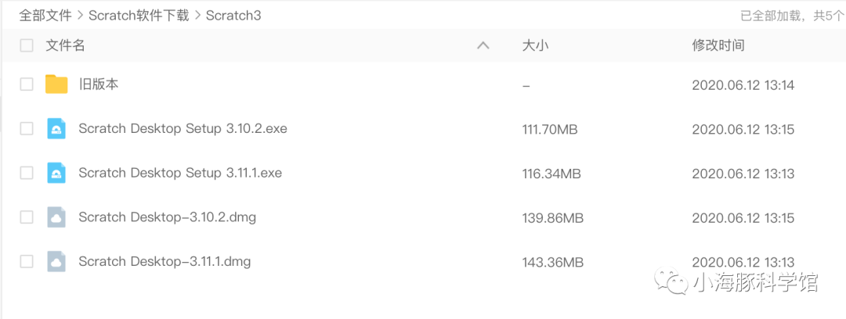Select checkbox for Scratch Desktop Setup 3.10.2.exe
The image size is (846, 319).
pyautogui.click(x=27, y=129)
